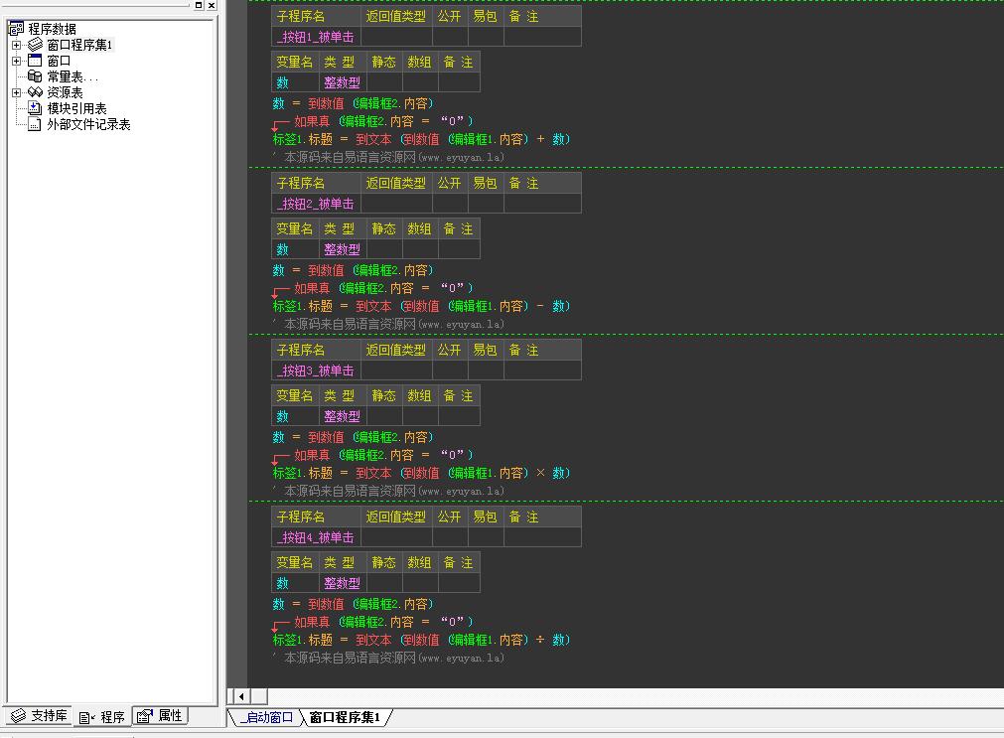Click 整数型 type in _按钮3_被单击 variable table
The width and height of the screenshot is (1004, 738).
[342, 416]
